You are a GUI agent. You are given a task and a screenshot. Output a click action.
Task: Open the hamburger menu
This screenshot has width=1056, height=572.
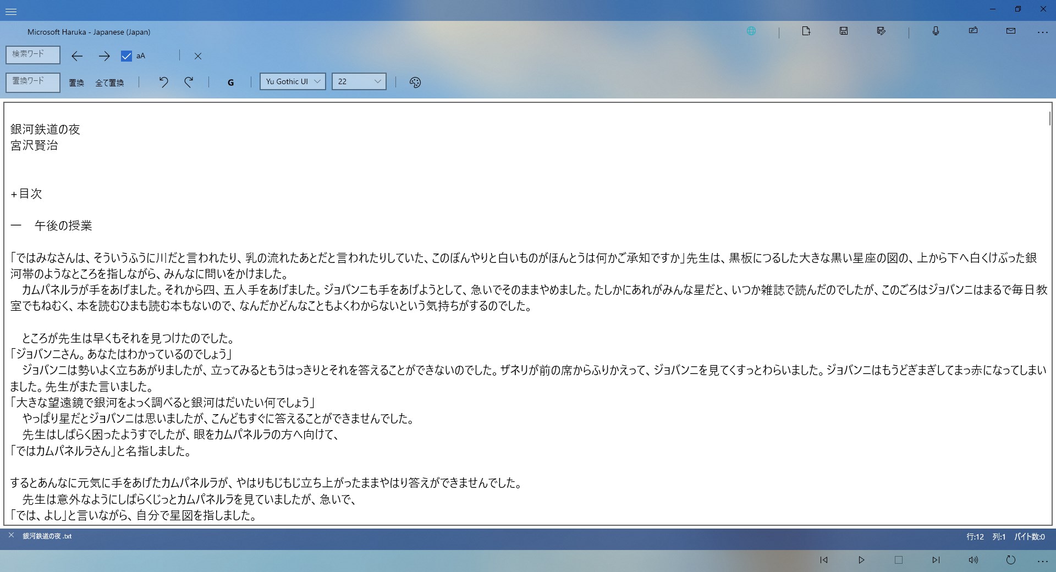click(x=10, y=11)
